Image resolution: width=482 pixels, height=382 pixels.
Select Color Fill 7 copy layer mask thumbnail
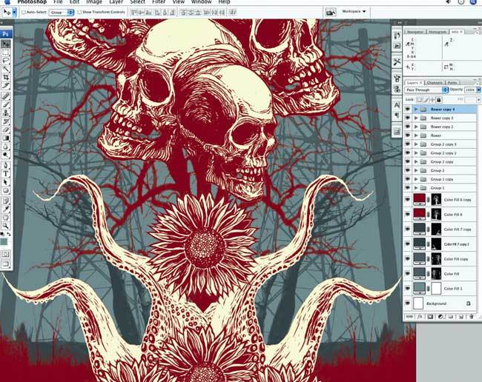[x=436, y=229]
